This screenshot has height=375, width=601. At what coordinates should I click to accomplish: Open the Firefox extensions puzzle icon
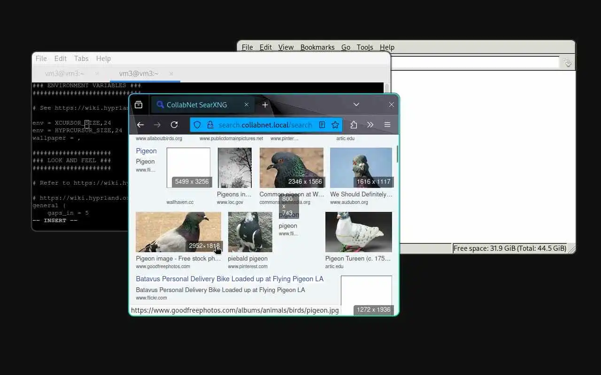354,125
